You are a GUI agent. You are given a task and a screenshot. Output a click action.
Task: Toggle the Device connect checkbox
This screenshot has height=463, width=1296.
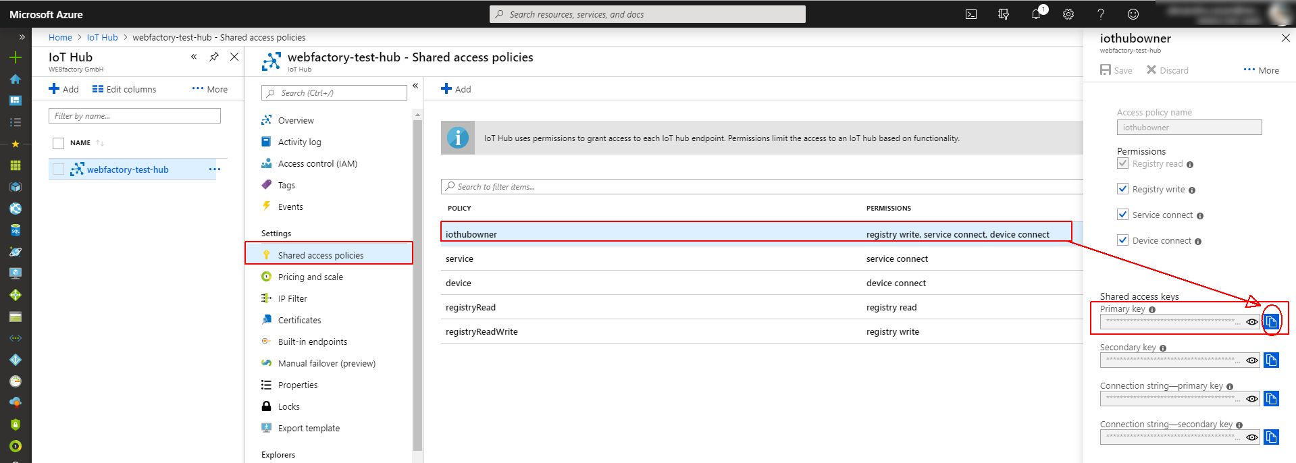click(x=1122, y=240)
